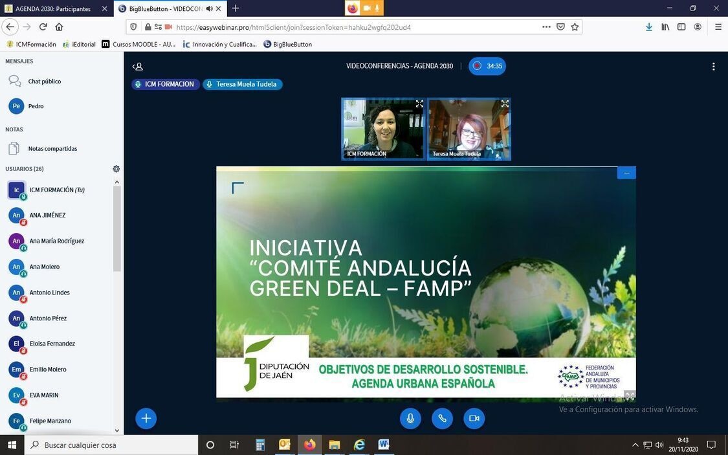Image resolution: width=728 pixels, height=455 pixels.
Task: Toggle webcam sharing button
Action: coord(474,418)
